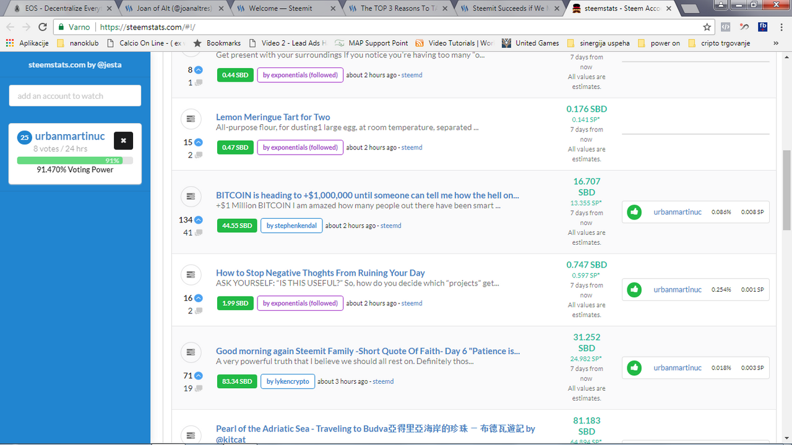Open the United Games bookmark
This screenshot has height=445, width=792.
(530, 43)
